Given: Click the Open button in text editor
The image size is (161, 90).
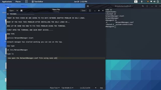Looking at the screenshot, I should click(11, 10).
